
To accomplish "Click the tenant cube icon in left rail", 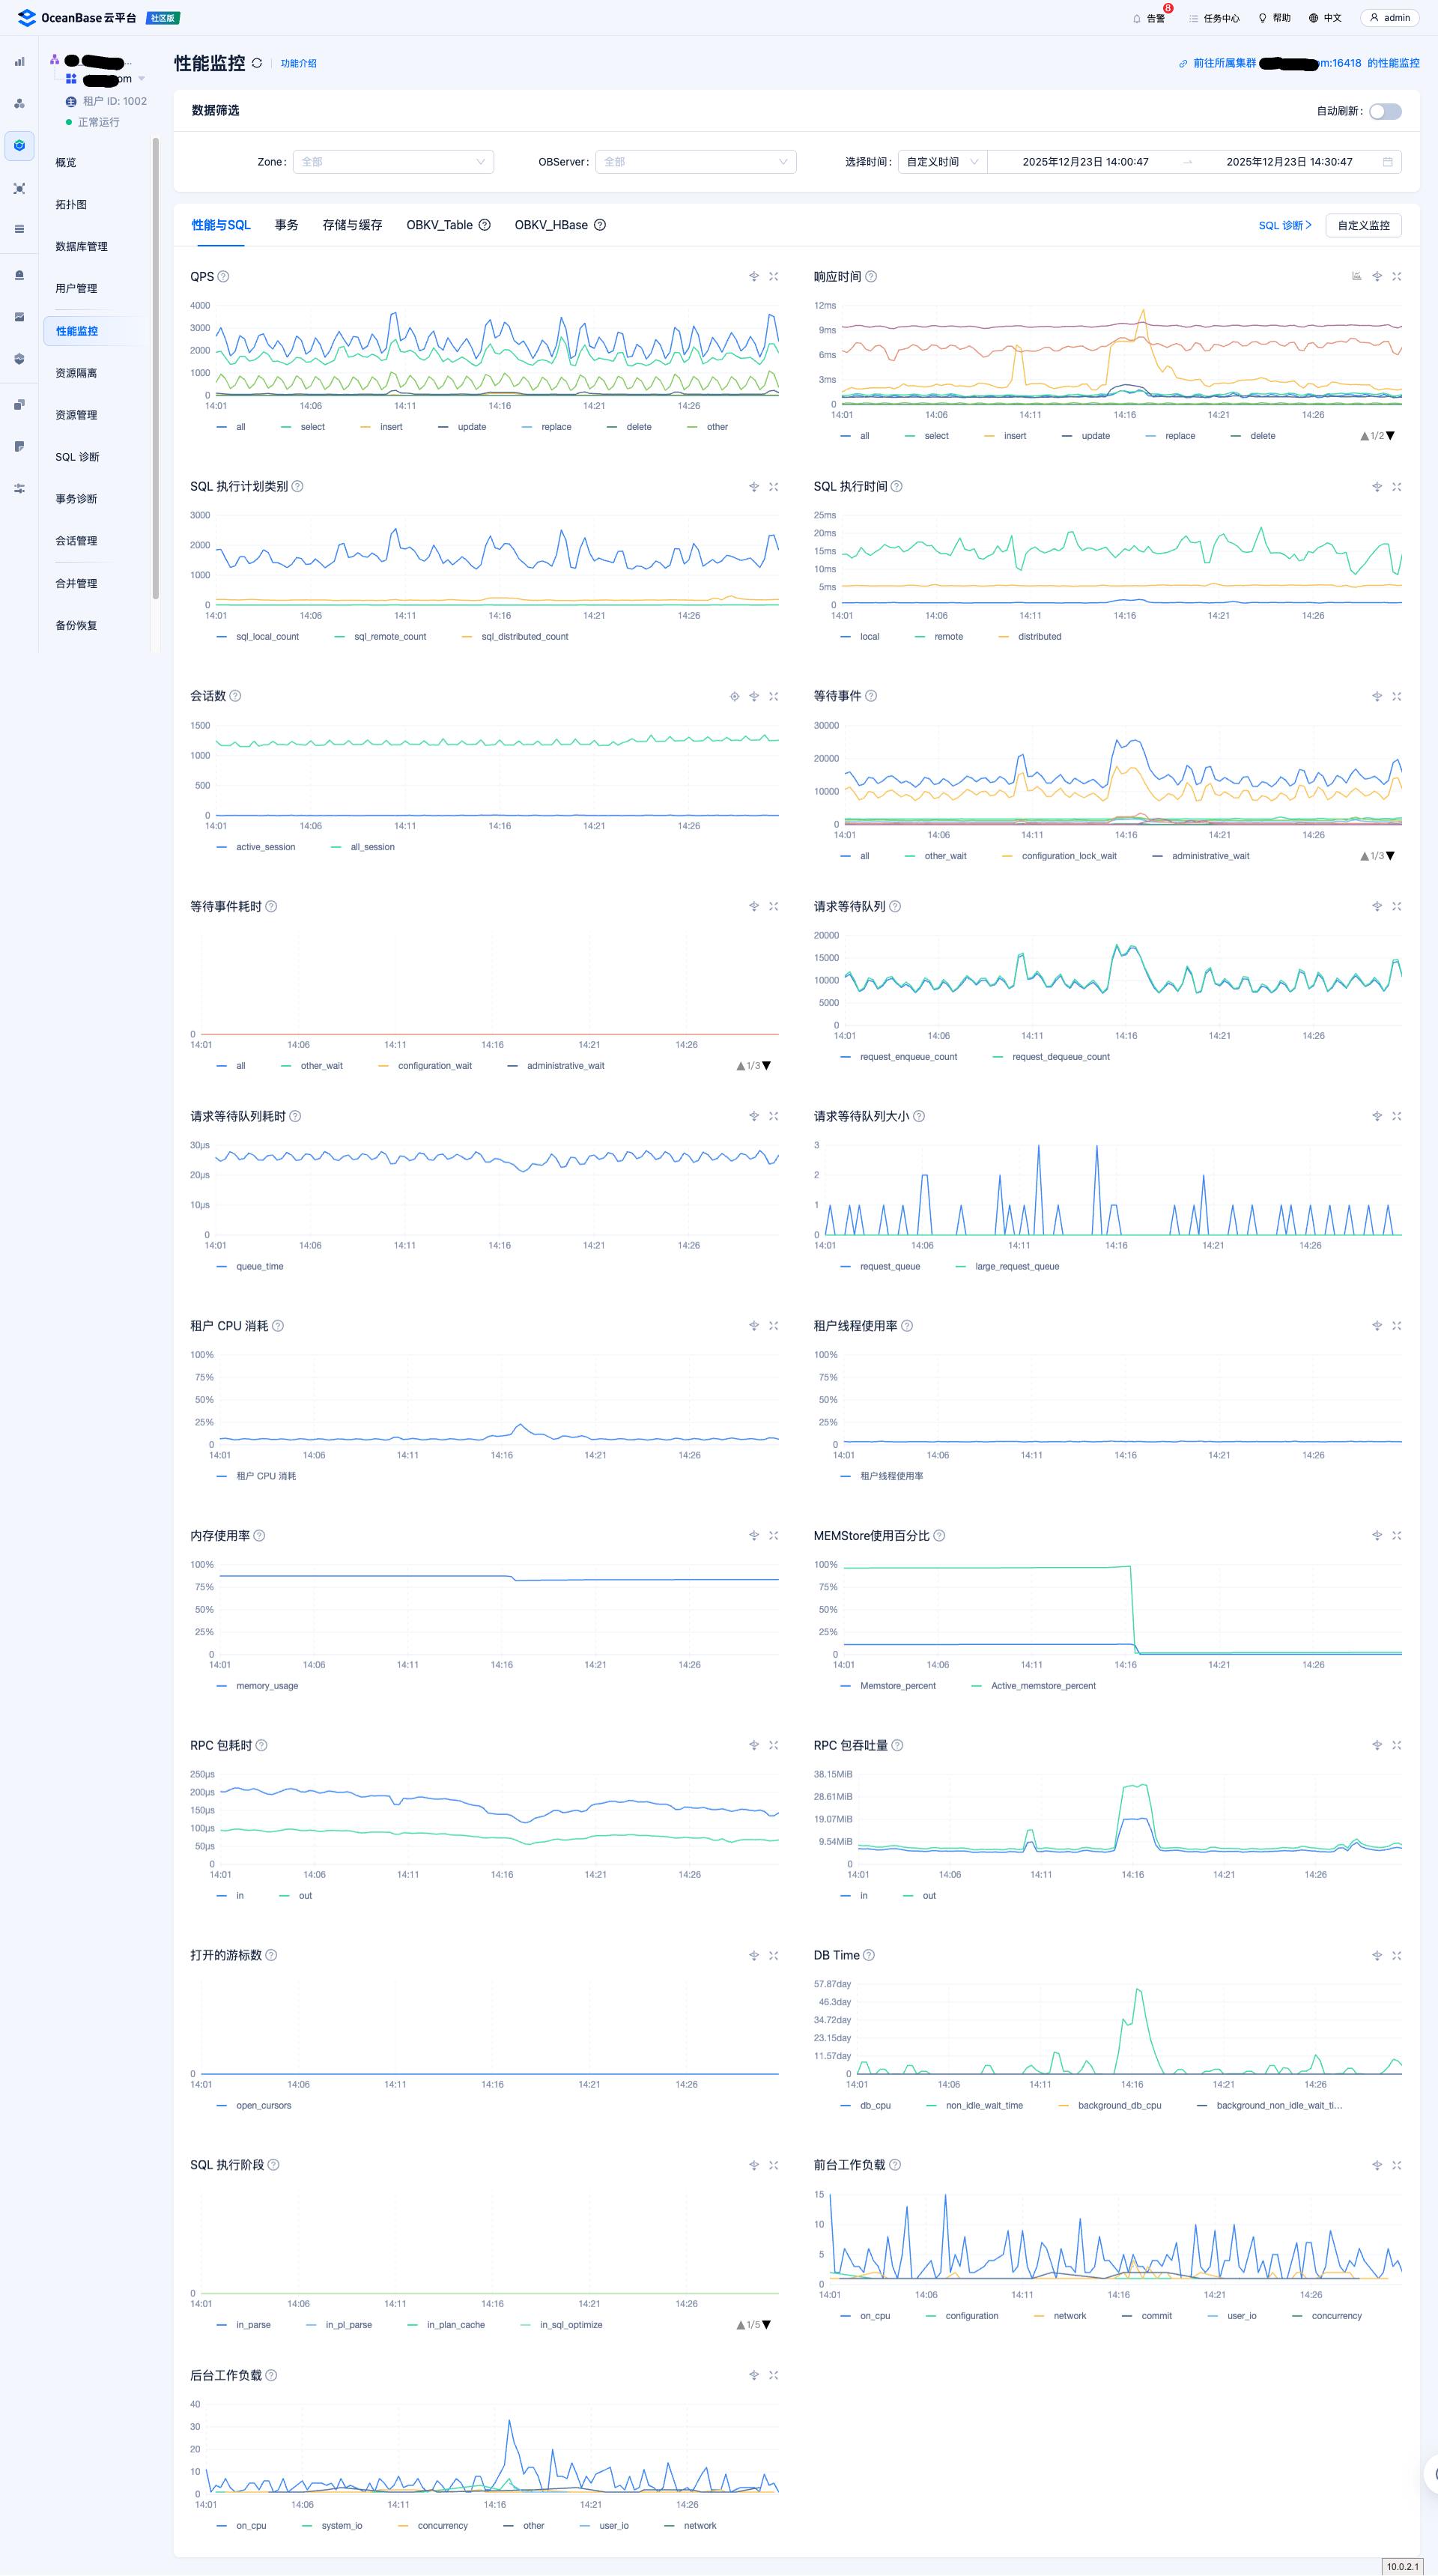I will [19, 146].
